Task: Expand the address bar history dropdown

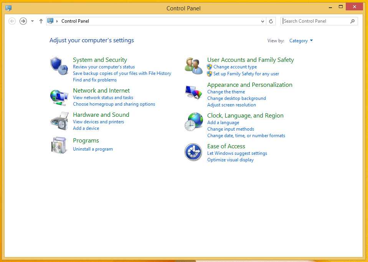Action: point(262,22)
